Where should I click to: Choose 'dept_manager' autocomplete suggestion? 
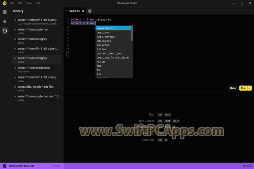click(x=113, y=37)
